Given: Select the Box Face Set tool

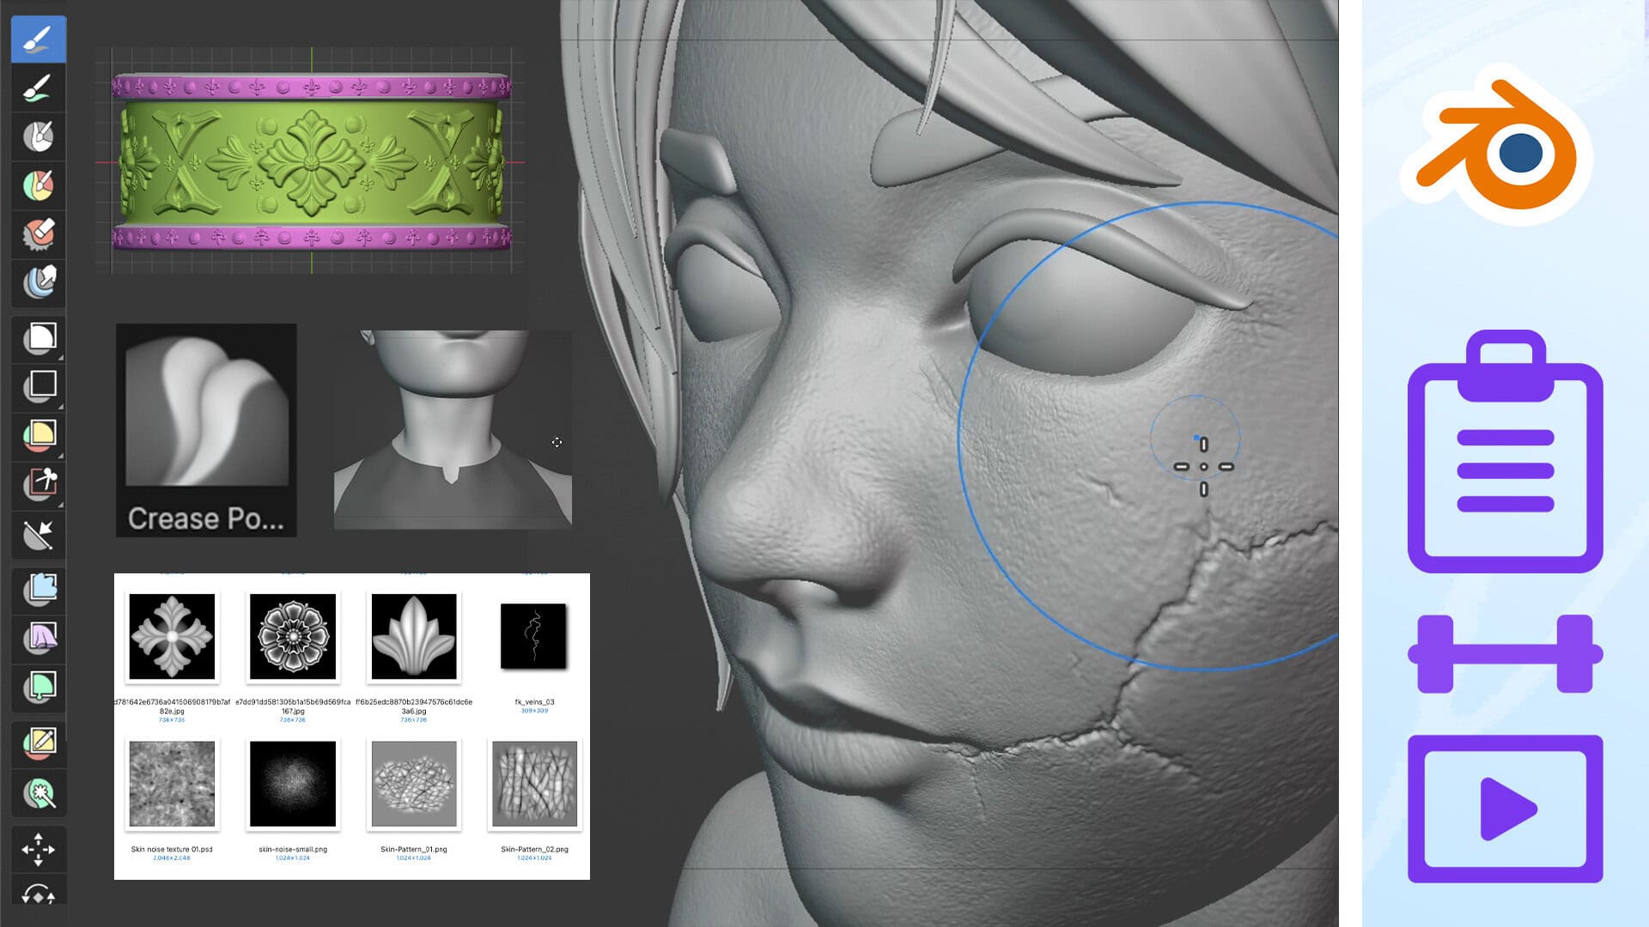Looking at the screenshot, I should coord(39,435).
